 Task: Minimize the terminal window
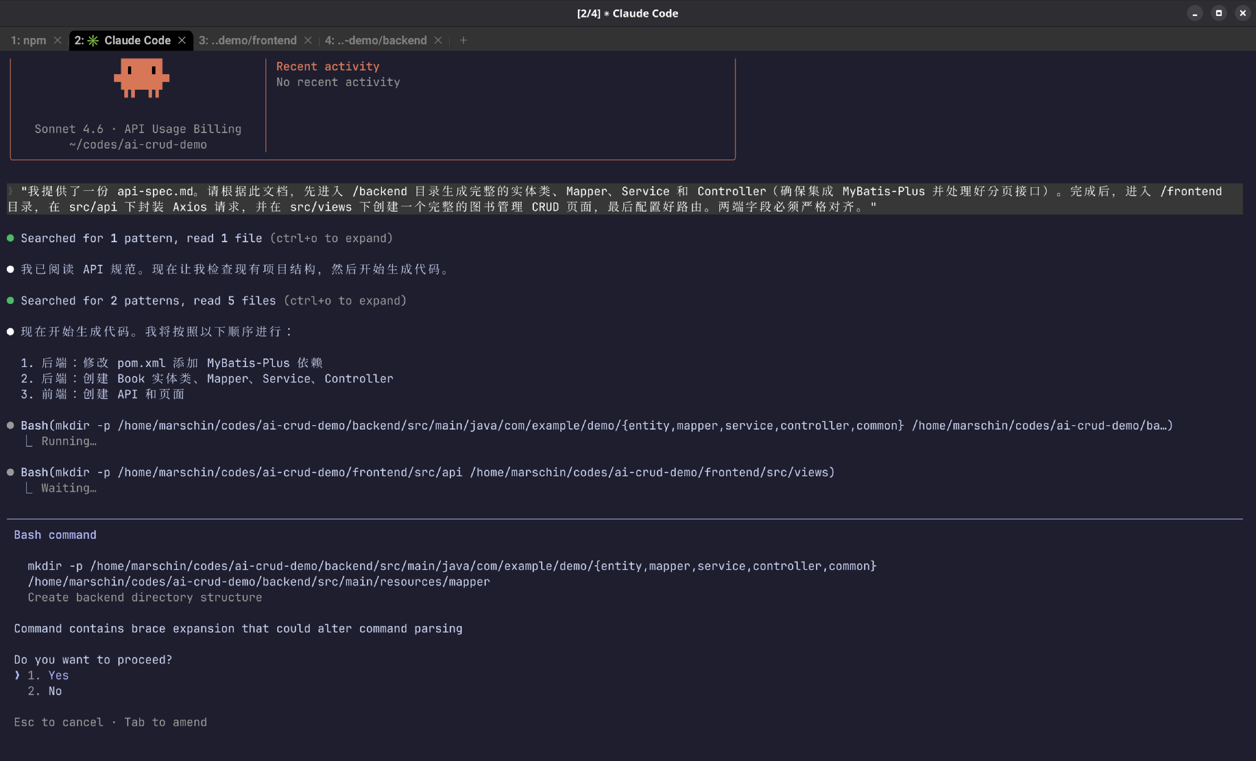(1194, 13)
